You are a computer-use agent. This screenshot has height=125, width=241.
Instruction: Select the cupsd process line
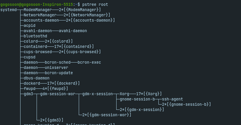tap(30, 57)
